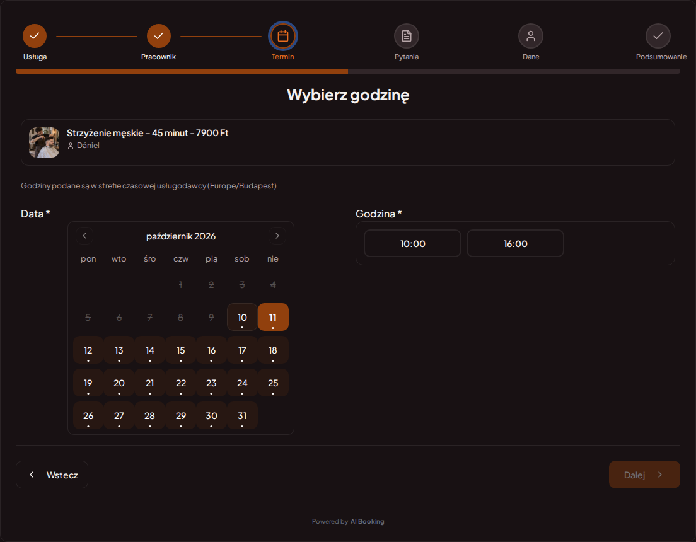Click the Podsumowanie step label
696x542 pixels.
(661, 57)
